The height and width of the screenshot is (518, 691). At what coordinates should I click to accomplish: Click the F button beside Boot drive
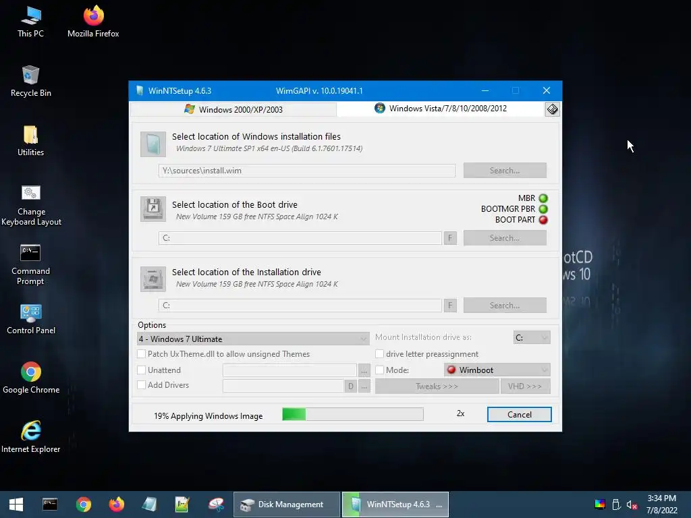coord(450,238)
